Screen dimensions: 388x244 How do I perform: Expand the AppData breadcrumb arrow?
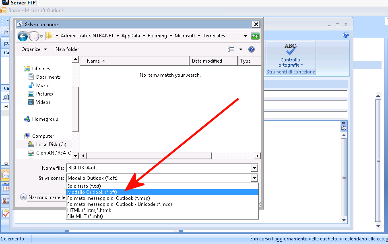click(144, 36)
